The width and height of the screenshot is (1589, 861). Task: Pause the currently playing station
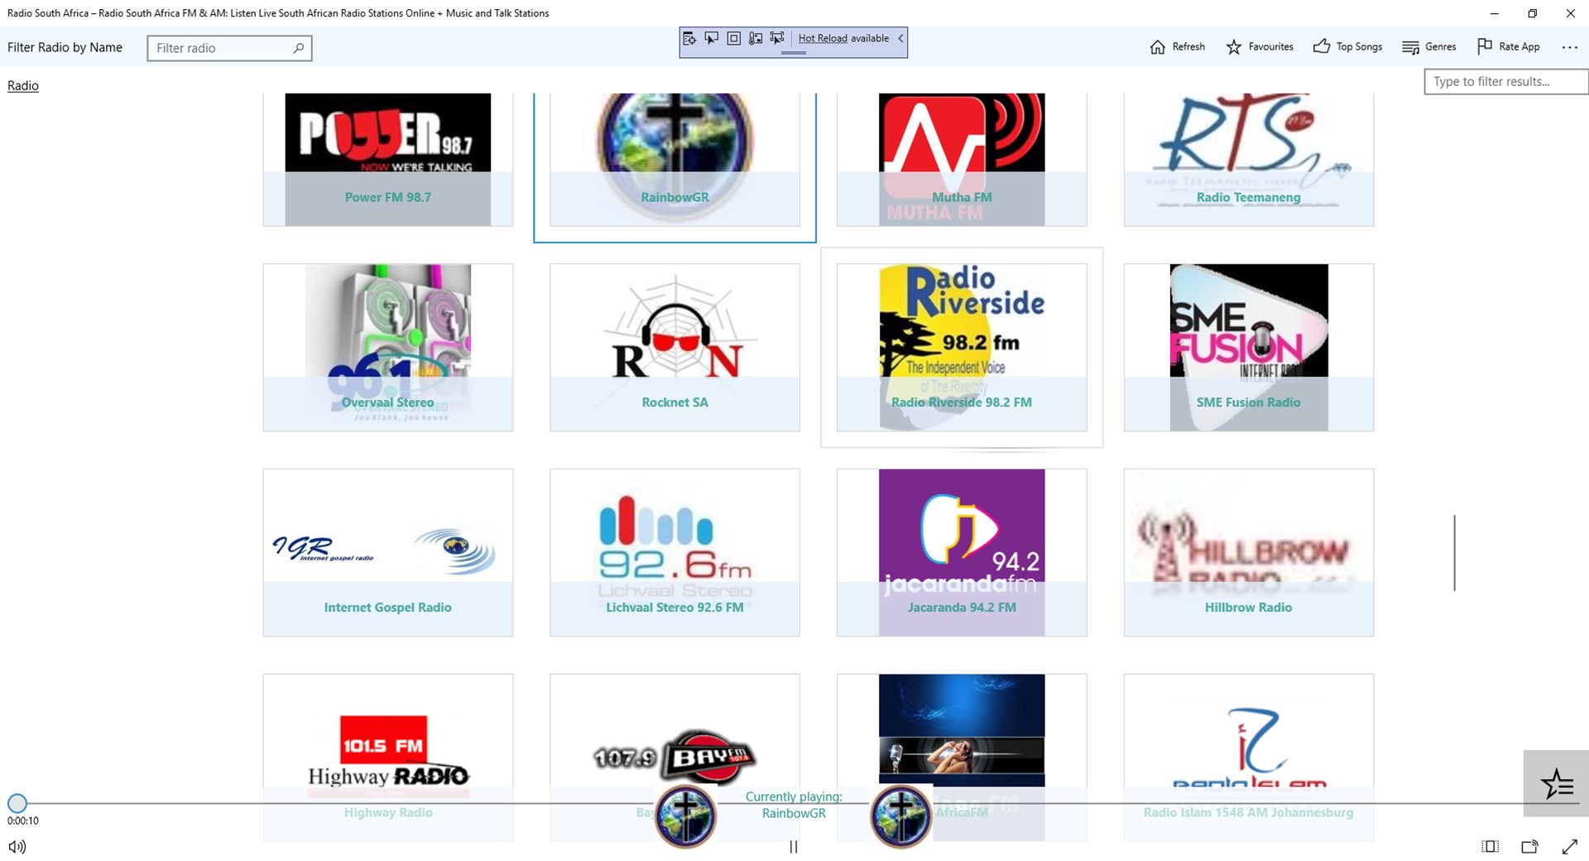(794, 847)
